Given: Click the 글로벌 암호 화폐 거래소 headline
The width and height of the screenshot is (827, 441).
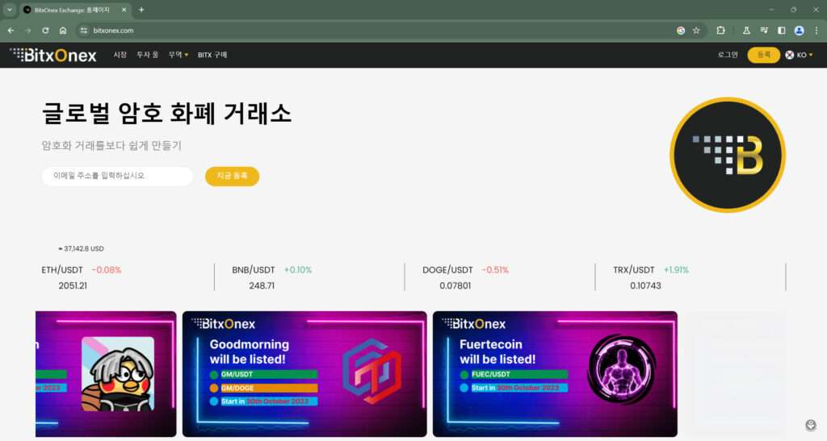Looking at the screenshot, I should [x=166, y=113].
